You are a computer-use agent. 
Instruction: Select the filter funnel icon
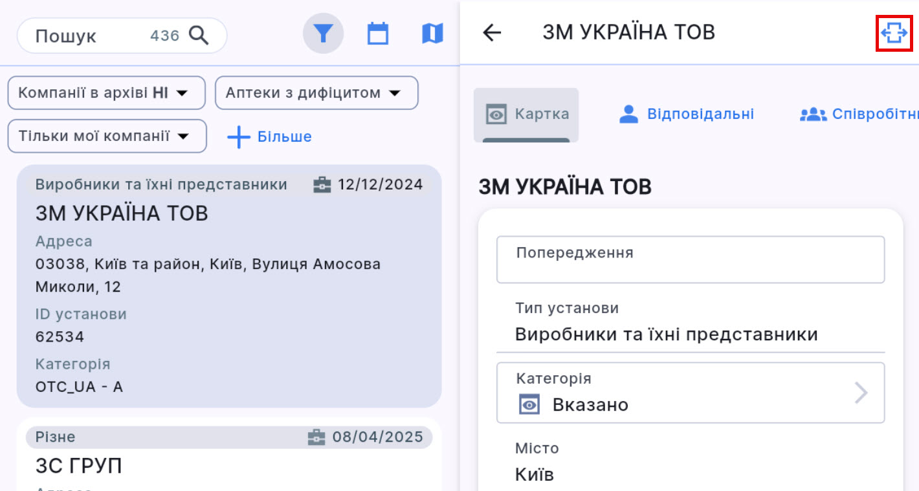pos(323,33)
